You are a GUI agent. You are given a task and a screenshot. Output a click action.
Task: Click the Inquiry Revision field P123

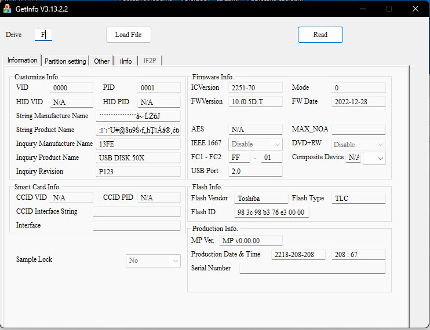[x=138, y=172]
